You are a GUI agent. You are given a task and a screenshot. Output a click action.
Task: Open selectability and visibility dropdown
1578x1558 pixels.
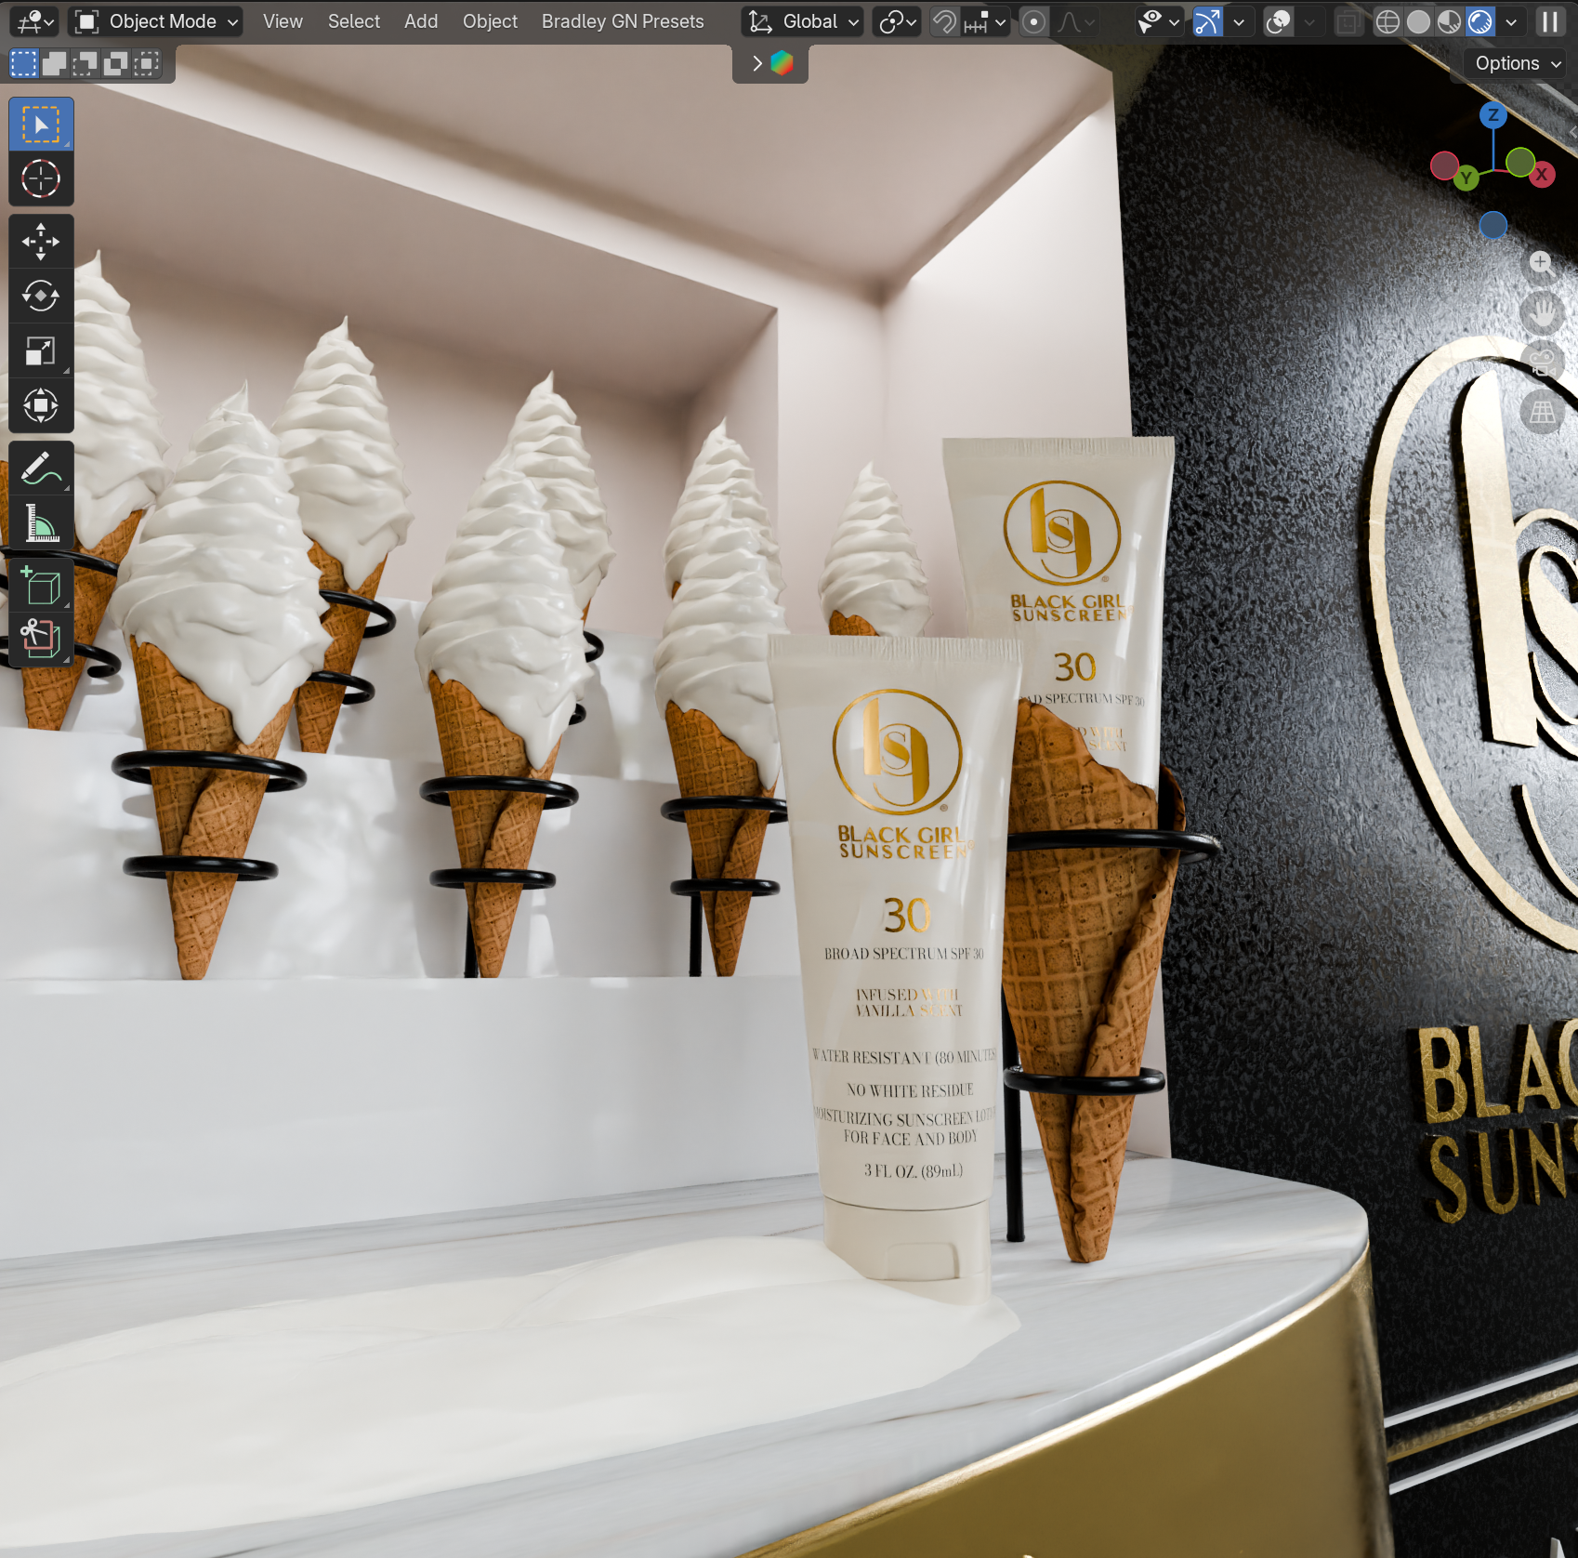pyautogui.click(x=1158, y=21)
